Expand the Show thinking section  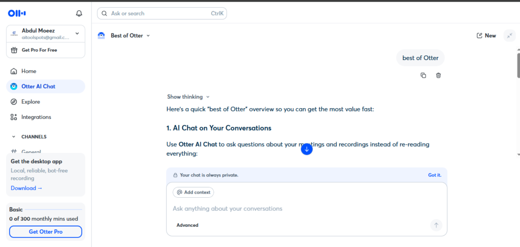188,97
